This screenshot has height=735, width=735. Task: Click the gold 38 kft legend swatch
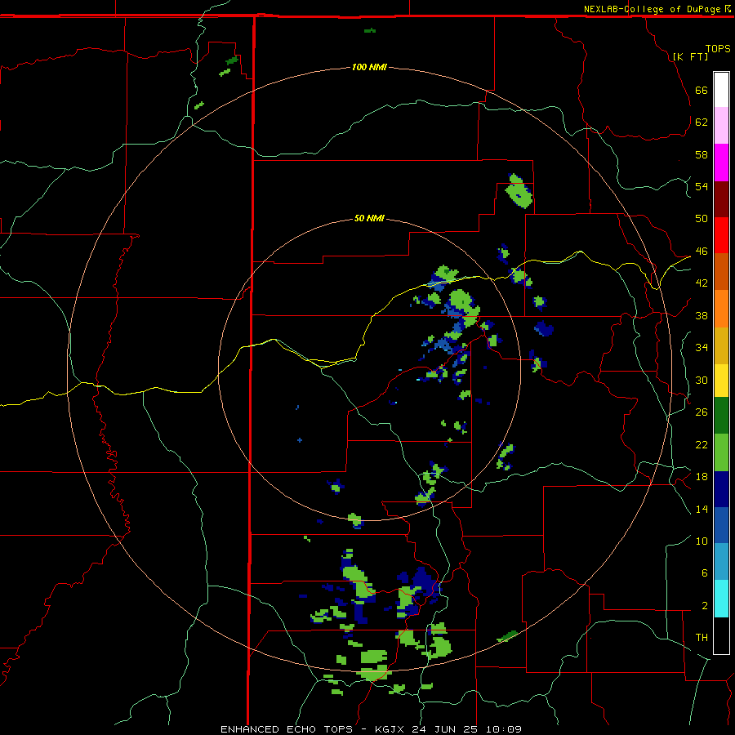[x=721, y=345]
